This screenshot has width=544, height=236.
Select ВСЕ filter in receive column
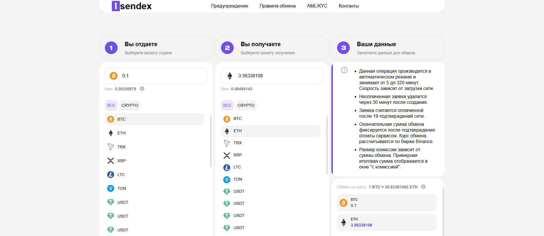coord(227,105)
